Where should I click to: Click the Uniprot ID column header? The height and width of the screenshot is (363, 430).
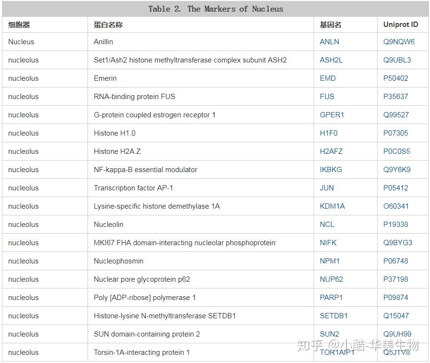tap(401, 25)
